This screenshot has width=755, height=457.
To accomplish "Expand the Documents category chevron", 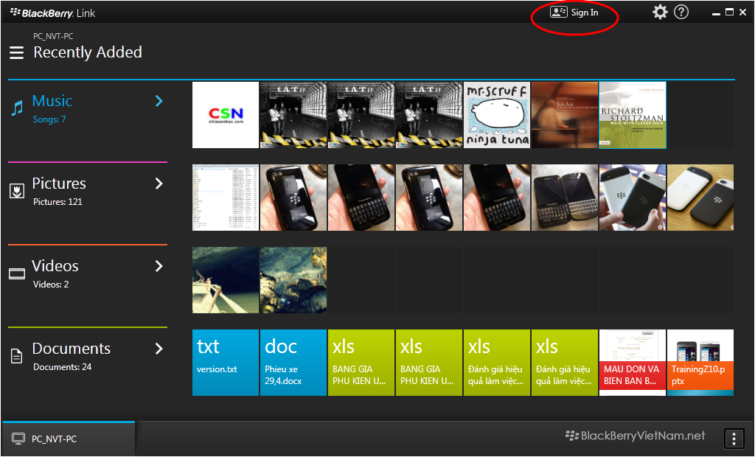I will tap(159, 349).
